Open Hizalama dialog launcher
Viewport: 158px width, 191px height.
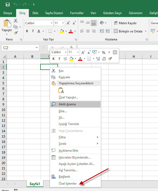[147, 39]
